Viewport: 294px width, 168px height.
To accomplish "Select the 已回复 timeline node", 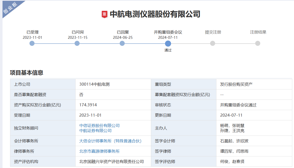I will 122,43.
